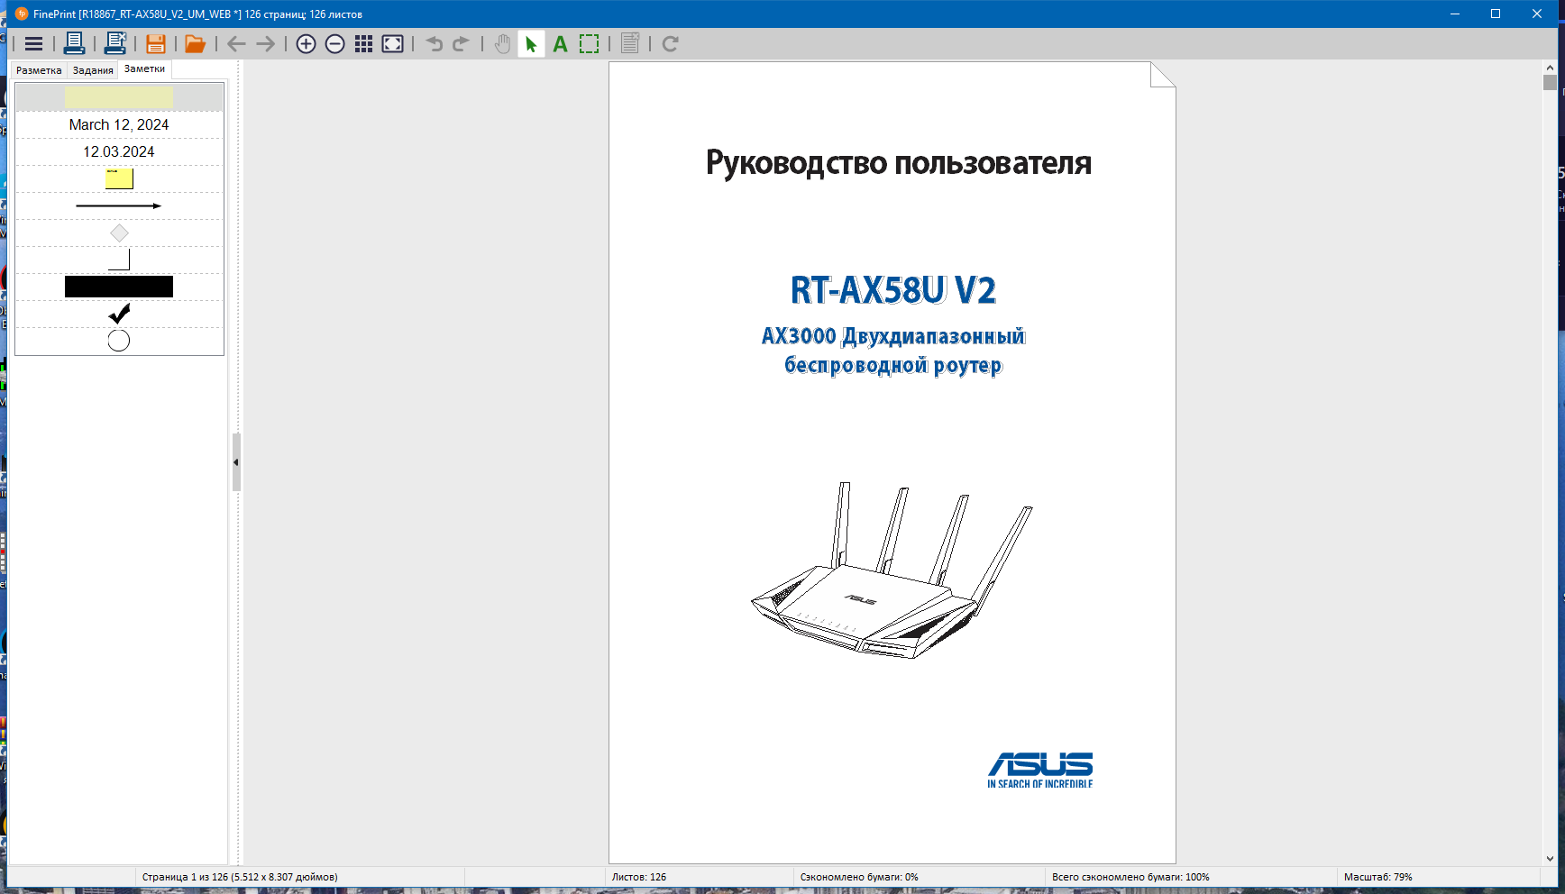Go to next page with right arrow
Image resolution: width=1565 pixels, height=894 pixels.
point(266,44)
